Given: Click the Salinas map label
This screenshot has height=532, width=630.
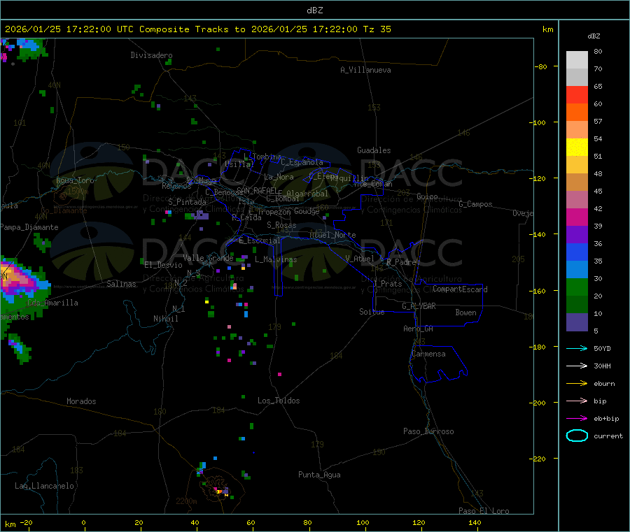Looking at the screenshot, I should [x=121, y=284].
